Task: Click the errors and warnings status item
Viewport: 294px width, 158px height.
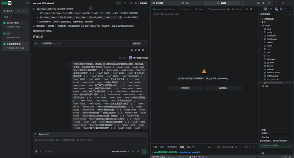Action: pos(193,157)
